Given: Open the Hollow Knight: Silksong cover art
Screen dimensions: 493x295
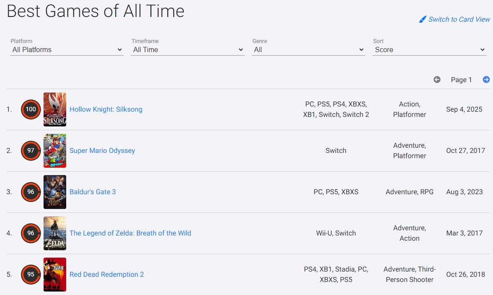Looking at the screenshot, I should 55,109.
